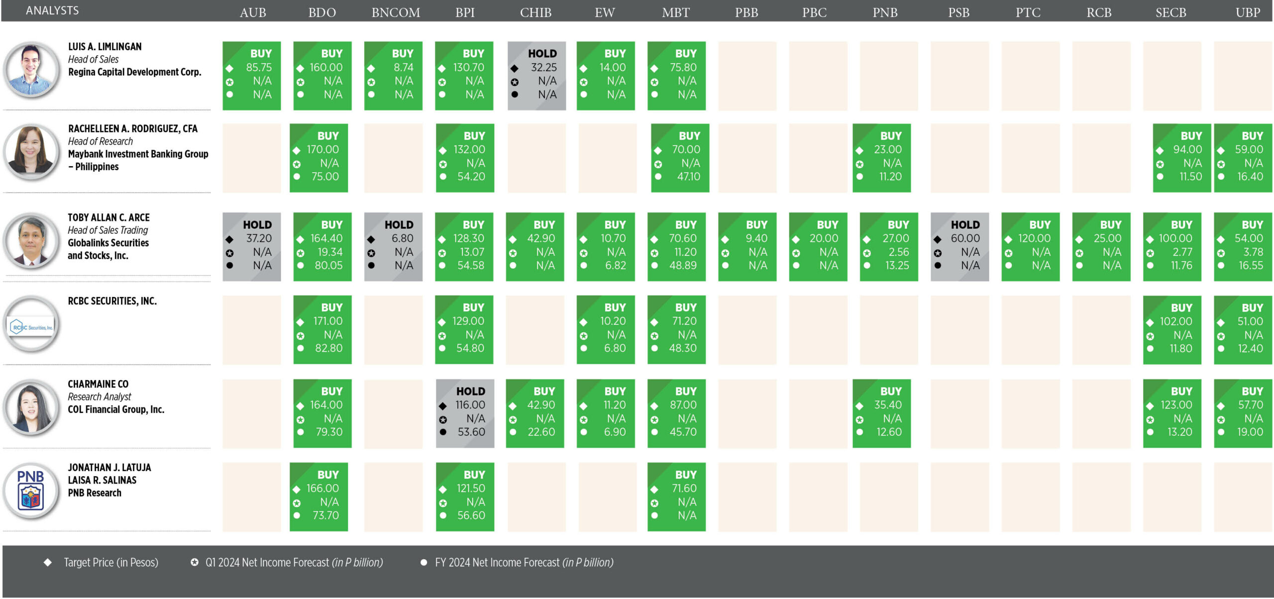Click RCBC Securities' BUY 102.00 SECB card
Screen dimensions: 1274x599
point(1172,330)
